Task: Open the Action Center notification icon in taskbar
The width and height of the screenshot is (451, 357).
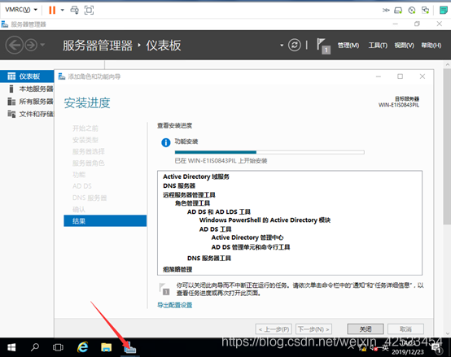Action: 437,348
